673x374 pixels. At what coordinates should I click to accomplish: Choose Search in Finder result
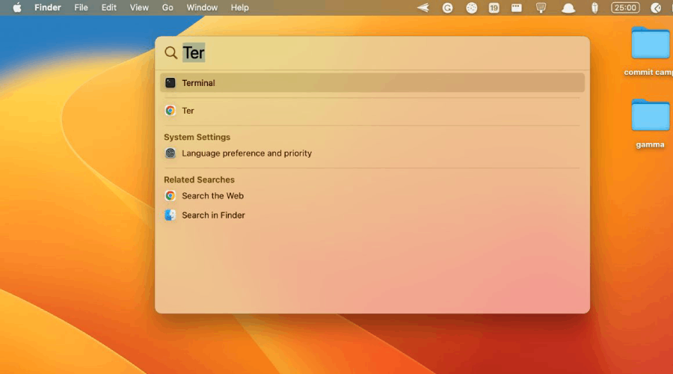pos(213,215)
